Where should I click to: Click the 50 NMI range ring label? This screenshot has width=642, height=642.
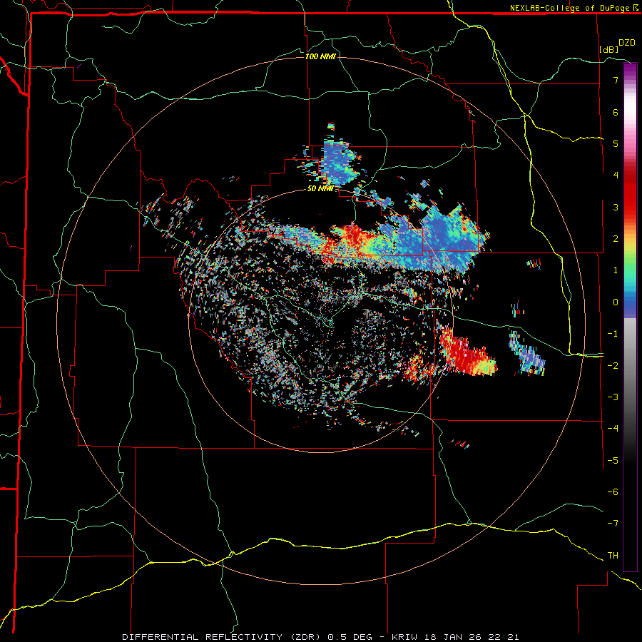320,189
